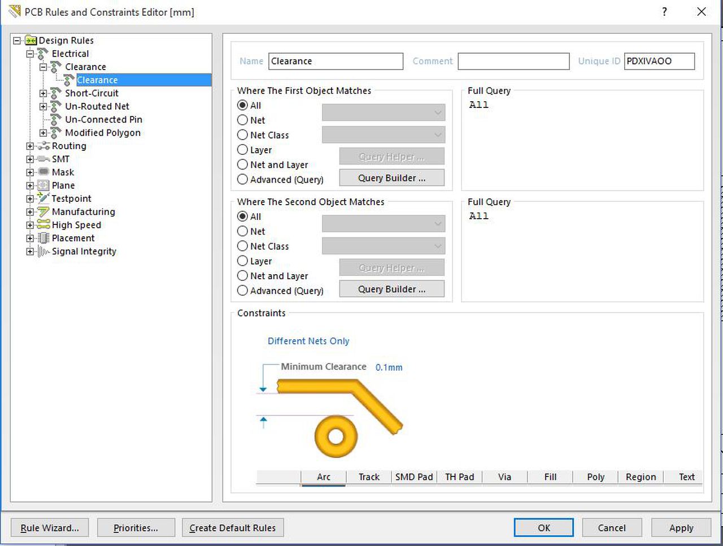Click the Placement category icon

[43, 238]
